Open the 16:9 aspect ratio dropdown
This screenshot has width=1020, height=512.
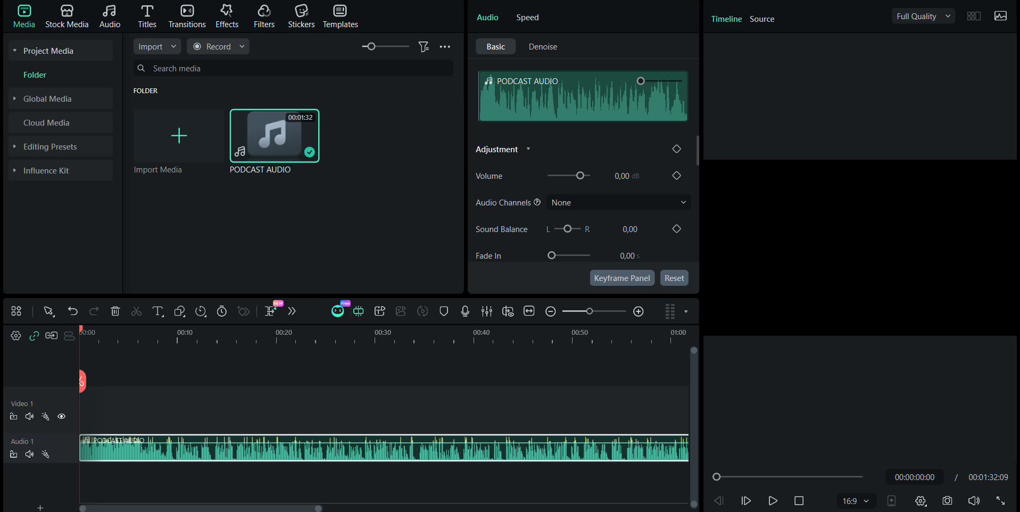(x=855, y=501)
